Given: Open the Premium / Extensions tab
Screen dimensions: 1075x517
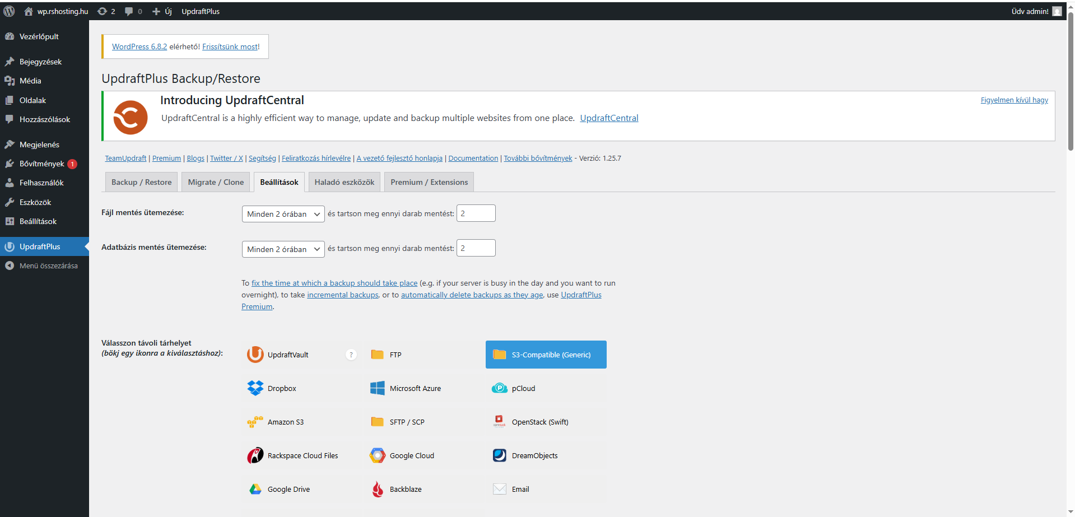Looking at the screenshot, I should (429, 181).
